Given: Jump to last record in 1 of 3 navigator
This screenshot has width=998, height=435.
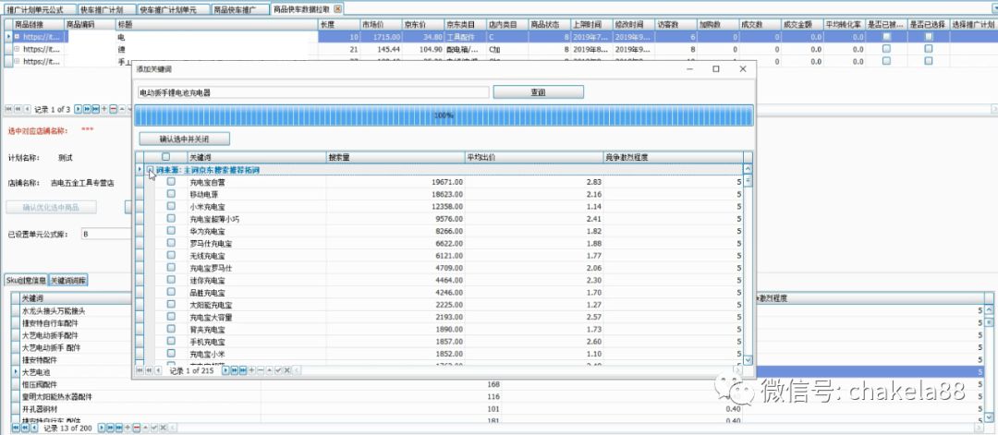Looking at the screenshot, I should pos(95,109).
